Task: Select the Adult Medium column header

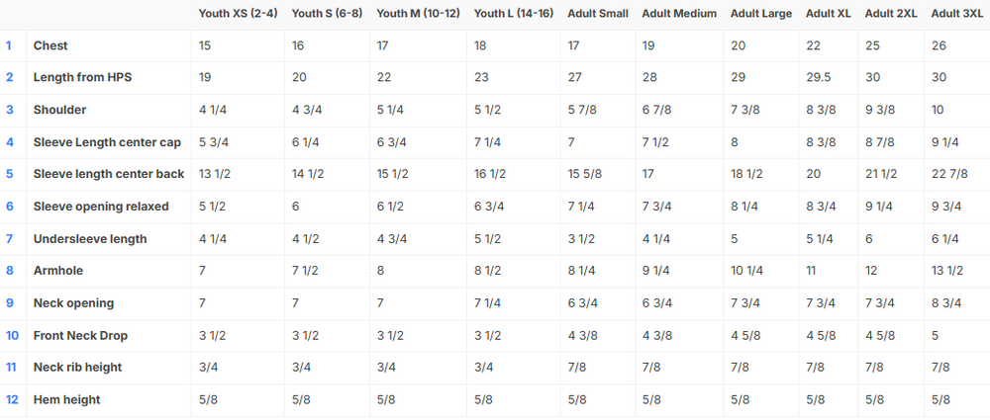Action: (x=679, y=14)
